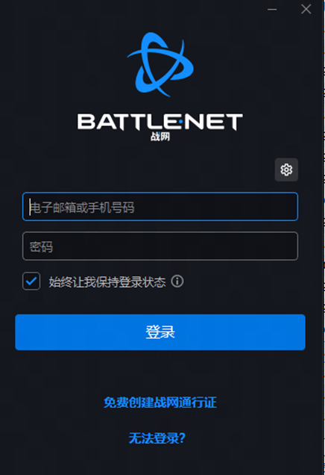Create a free Battle.net account link

(160, 403)
